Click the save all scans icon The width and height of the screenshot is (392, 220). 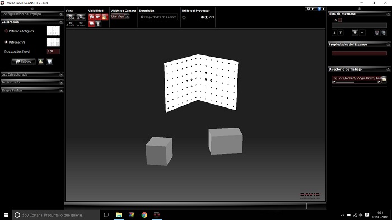[x=384, y=32]
